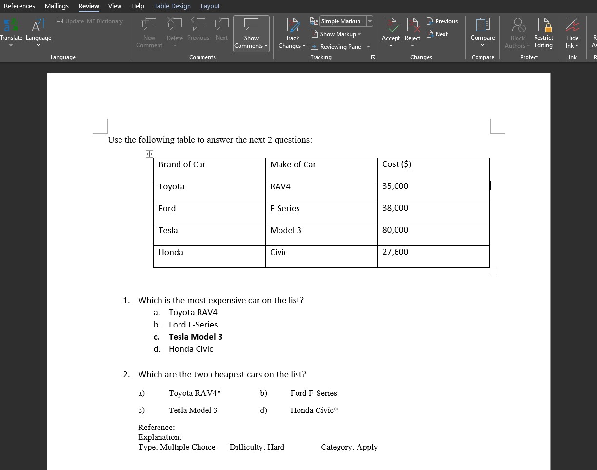Expand the Accept dropdown arrow
Viewport: 597px width, 470px height.
[391, 46]
